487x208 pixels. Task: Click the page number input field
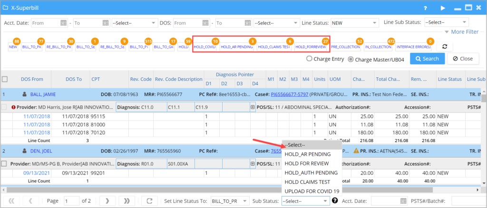point(72,201)
